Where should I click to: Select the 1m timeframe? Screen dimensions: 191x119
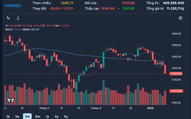[17, 117]
